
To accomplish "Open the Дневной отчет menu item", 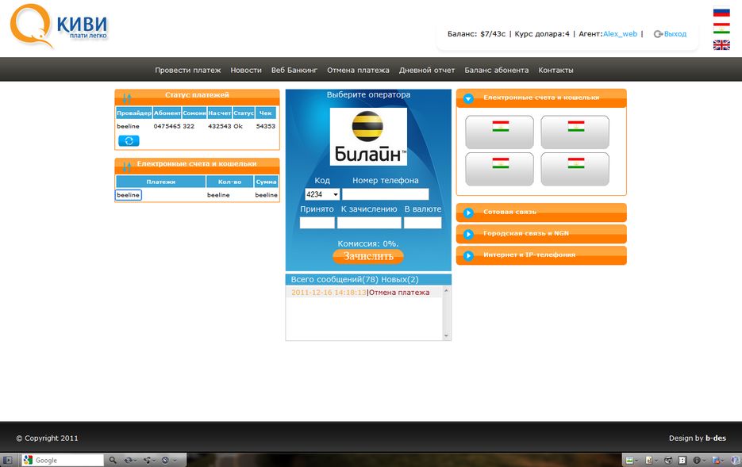I will 427,70.
